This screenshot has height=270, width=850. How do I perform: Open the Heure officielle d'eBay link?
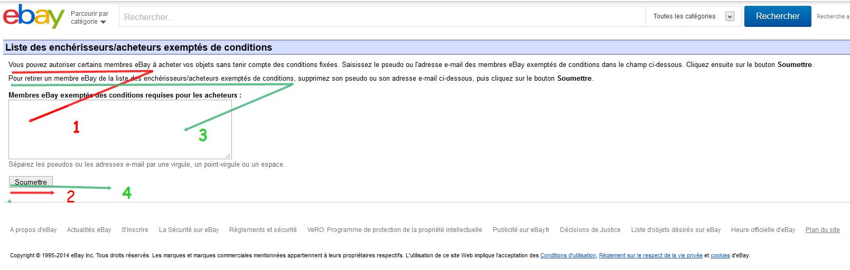[x=763, y=230]
